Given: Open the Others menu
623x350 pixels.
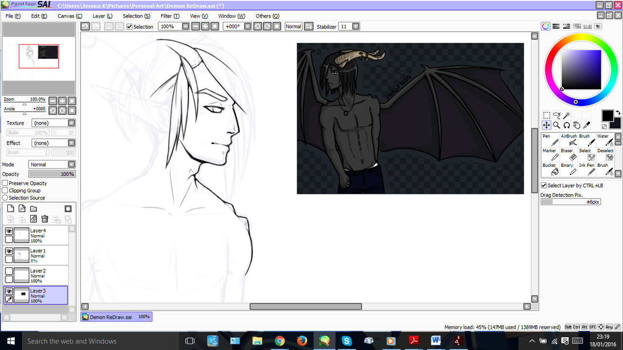Looking at the screenshot, I should pyautogui.click(x=267, y=16).
